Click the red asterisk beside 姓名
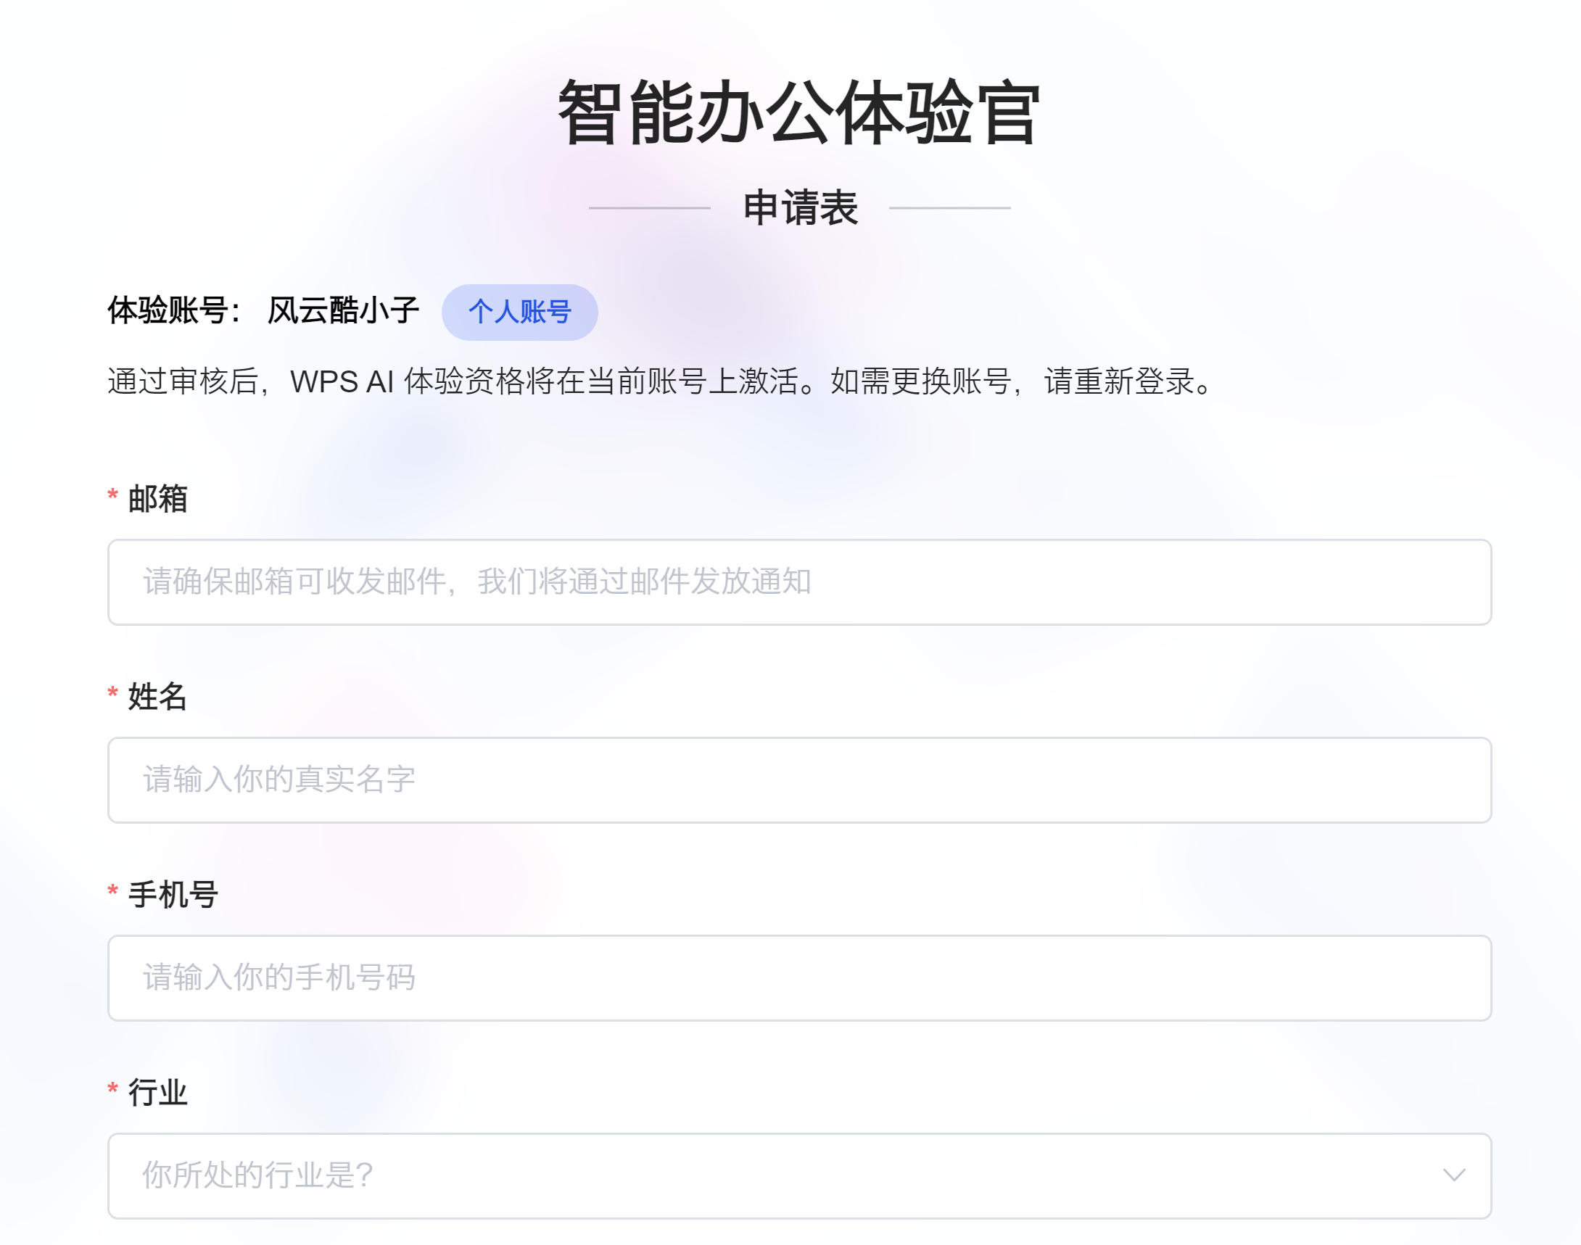Screen dimensions: 1581x1245 coord(113,693)
